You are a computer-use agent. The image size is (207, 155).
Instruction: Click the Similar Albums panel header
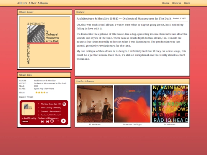pos(132,81)
